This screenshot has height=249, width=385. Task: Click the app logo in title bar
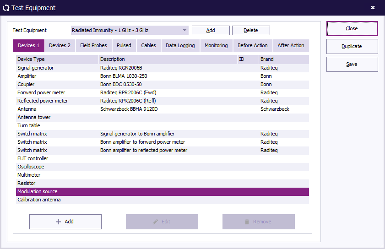coord(6,8)
